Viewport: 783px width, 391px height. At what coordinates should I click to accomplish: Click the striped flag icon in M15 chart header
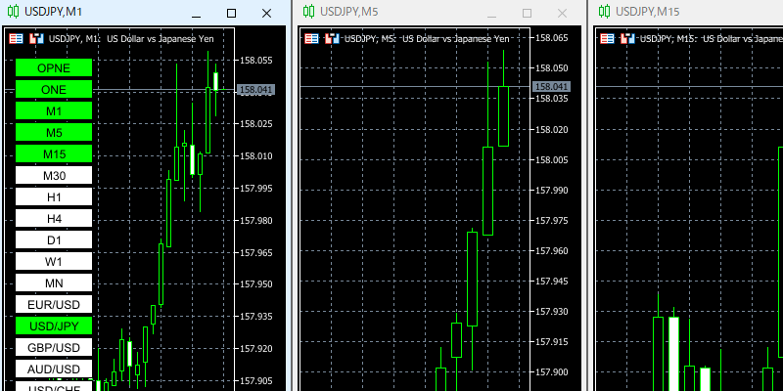tap(607, 39)
